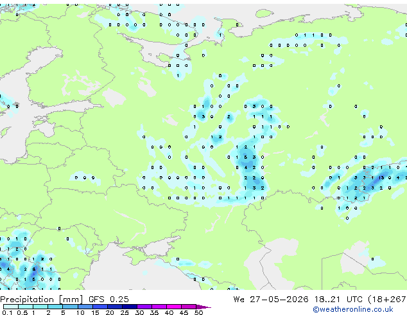Click the '50' legend scale label
The image size is (407, 315).
point(198,312)
